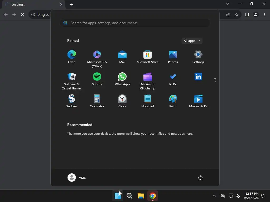Open Chrome's three-dot menu
This screenshot has width=270, height=202.
(x=264, y=14)
